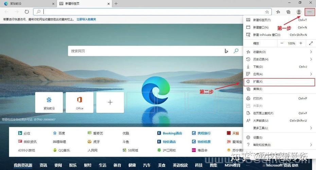
Task: Add a new quick link tile
Action: coord(110,102)
